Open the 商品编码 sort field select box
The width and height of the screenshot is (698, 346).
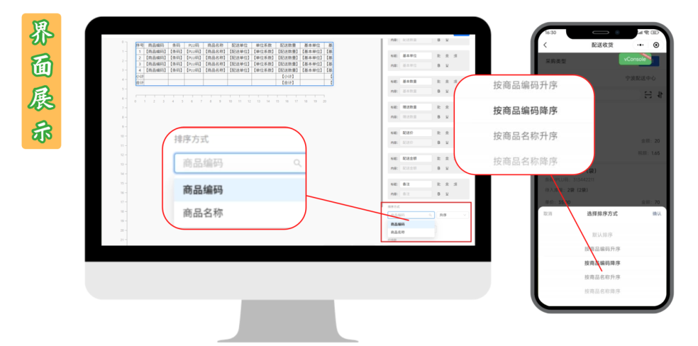411,215
